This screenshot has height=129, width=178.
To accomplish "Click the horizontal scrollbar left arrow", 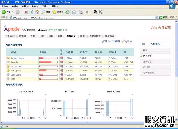I will [x=2, y=123].
